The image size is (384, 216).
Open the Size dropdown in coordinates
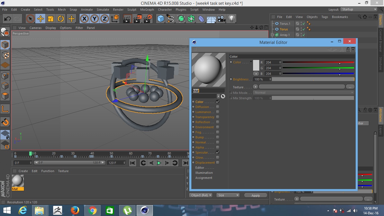click(x=228, y=195)
